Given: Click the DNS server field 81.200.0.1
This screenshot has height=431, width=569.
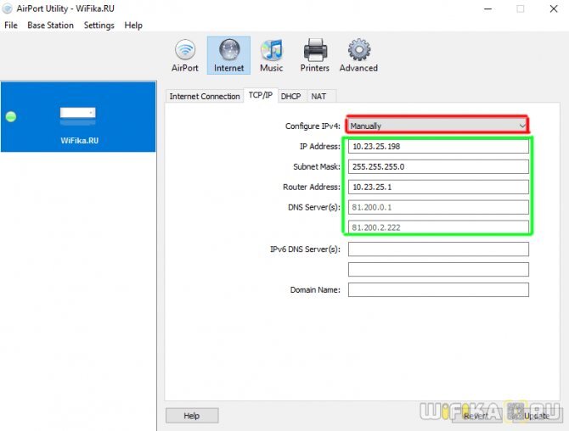Looking at the screenshot, I should pos(438,207).
